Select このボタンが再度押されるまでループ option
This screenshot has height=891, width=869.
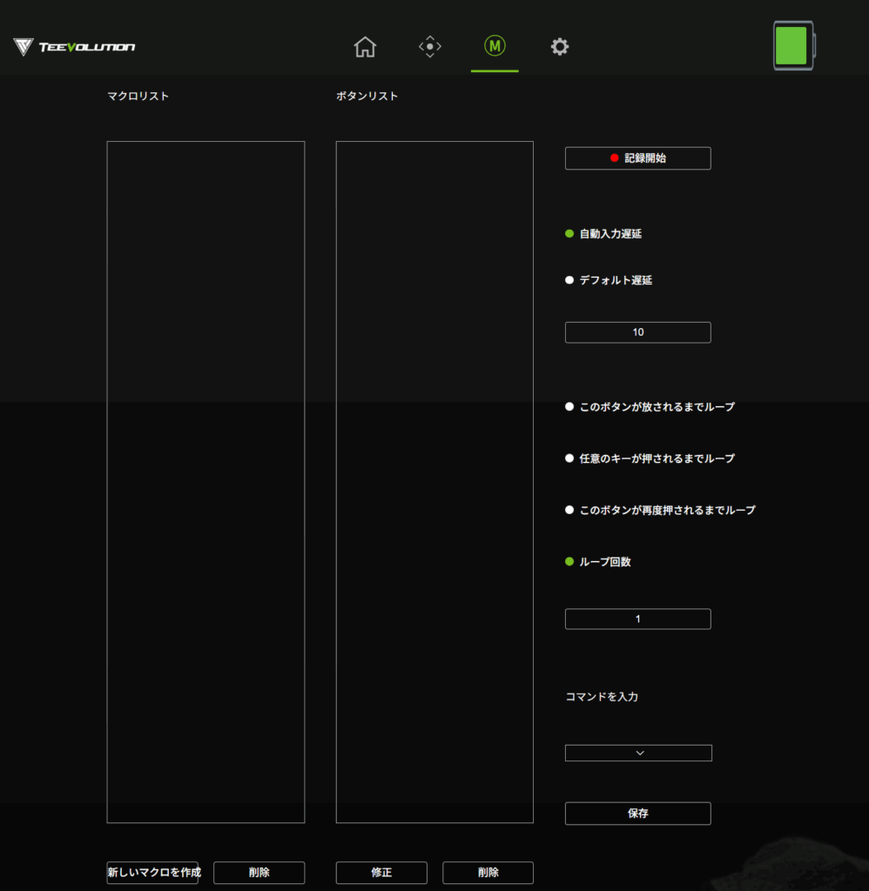[569, 510]
